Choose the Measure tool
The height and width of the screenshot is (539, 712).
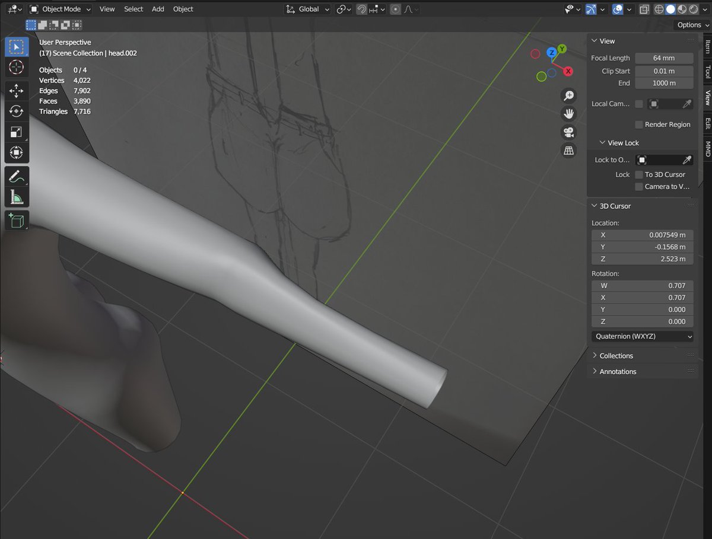point(17,197)
